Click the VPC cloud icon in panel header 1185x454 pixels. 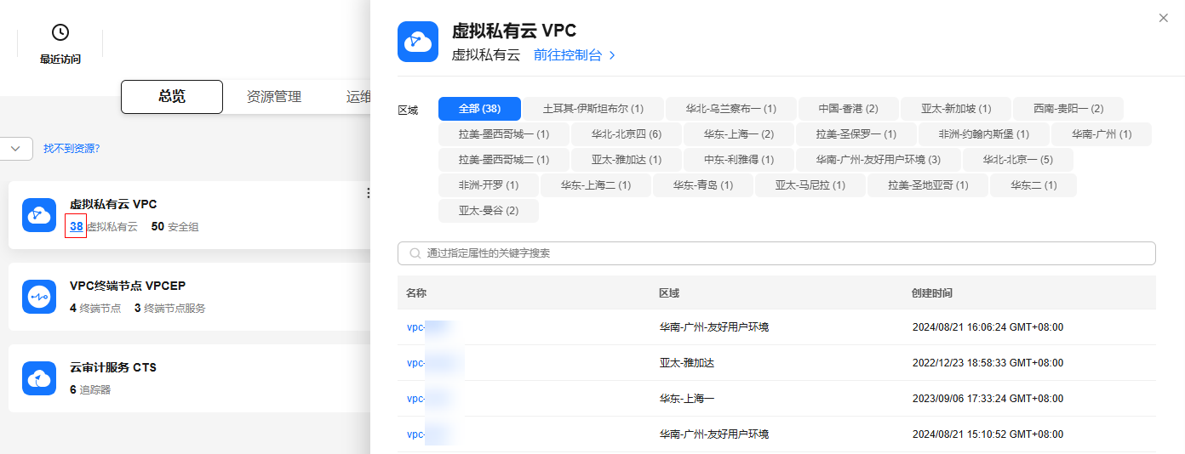coord(418,42)
